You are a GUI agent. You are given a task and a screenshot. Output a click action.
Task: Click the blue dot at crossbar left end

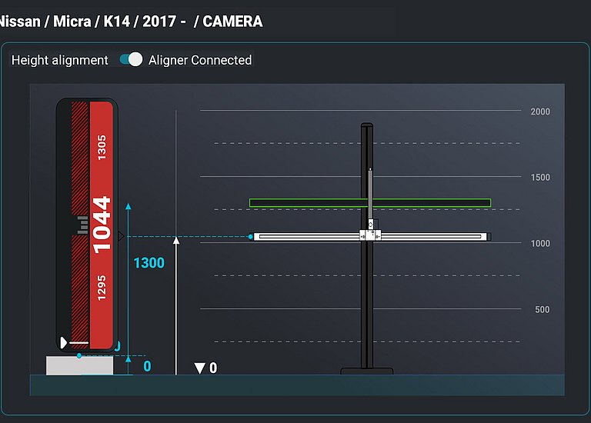coord(251,237)
